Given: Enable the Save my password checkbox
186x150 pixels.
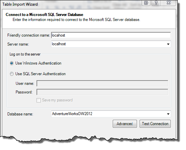Looking at the screenshot, I should 38,100.
